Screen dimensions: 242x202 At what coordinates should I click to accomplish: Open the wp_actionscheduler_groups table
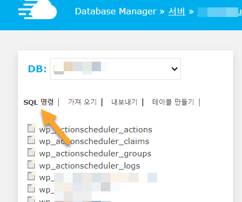tap(95, 154)
